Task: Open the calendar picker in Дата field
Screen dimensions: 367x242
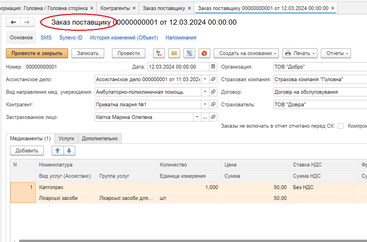Action: [213, 67]
